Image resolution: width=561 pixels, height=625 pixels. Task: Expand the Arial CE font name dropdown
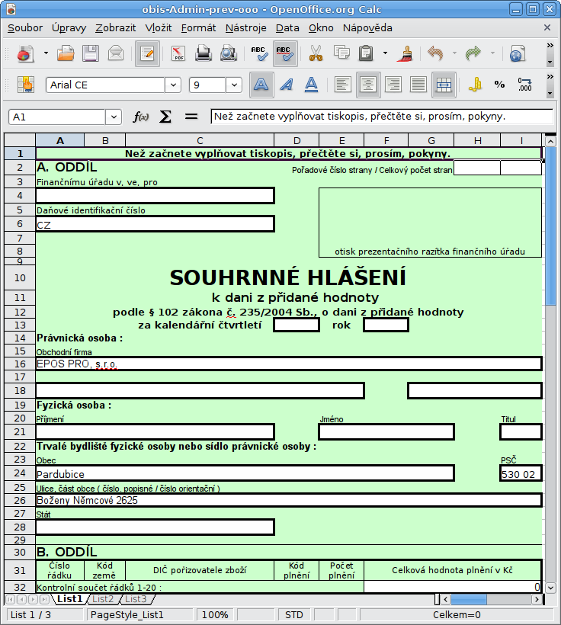pyautogui.click(x=173, y=85)
